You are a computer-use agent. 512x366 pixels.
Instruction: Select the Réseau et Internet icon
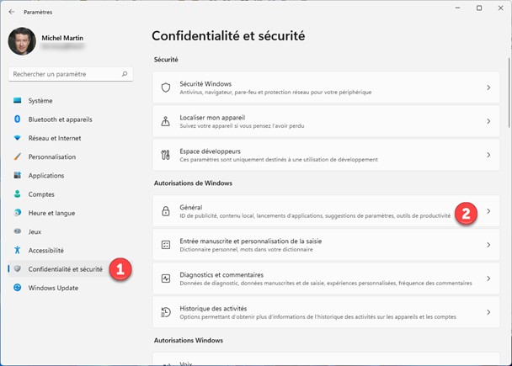click(x=17, y=138)
